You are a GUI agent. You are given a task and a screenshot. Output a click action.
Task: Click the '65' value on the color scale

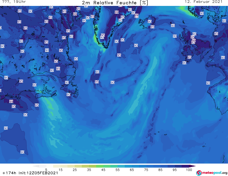click(x=132, y=170)
